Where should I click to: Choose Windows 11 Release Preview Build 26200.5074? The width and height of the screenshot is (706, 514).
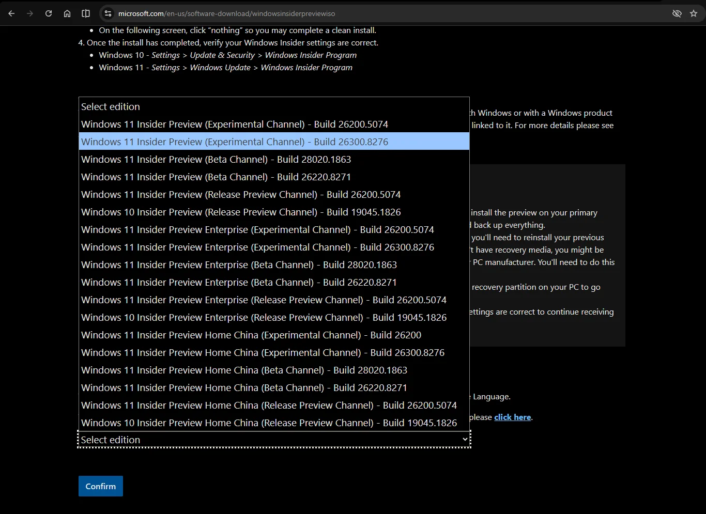tap(274, 194)
